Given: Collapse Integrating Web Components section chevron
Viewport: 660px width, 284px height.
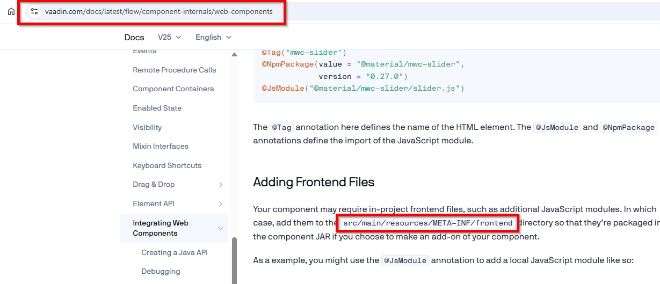Looking at the screenshot, I should click(x=220, y=228).
